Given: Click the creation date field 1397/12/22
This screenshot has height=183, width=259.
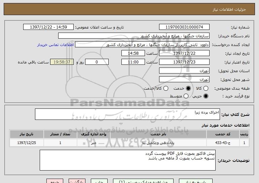Looking at the screenshot, I should point(184,53).
